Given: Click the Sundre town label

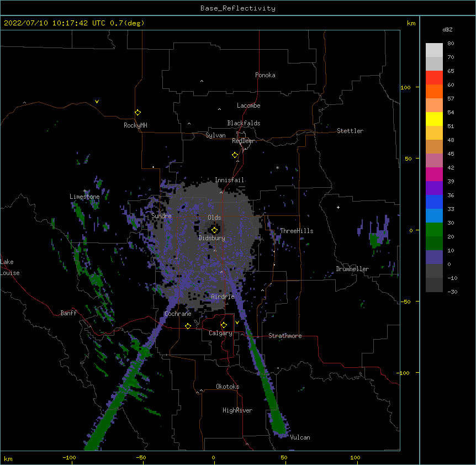Looking at the screenshot, I should coord(161,216).
